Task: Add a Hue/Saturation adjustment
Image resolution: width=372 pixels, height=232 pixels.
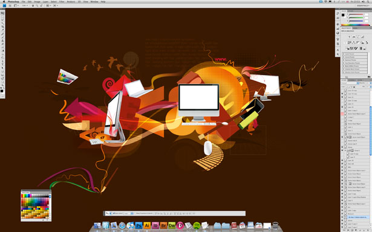Action: click(x=349, y=43)
